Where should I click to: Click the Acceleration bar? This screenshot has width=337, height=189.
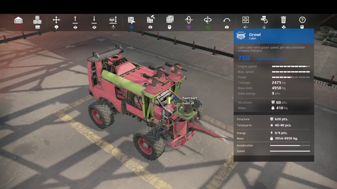coord(290,145)
